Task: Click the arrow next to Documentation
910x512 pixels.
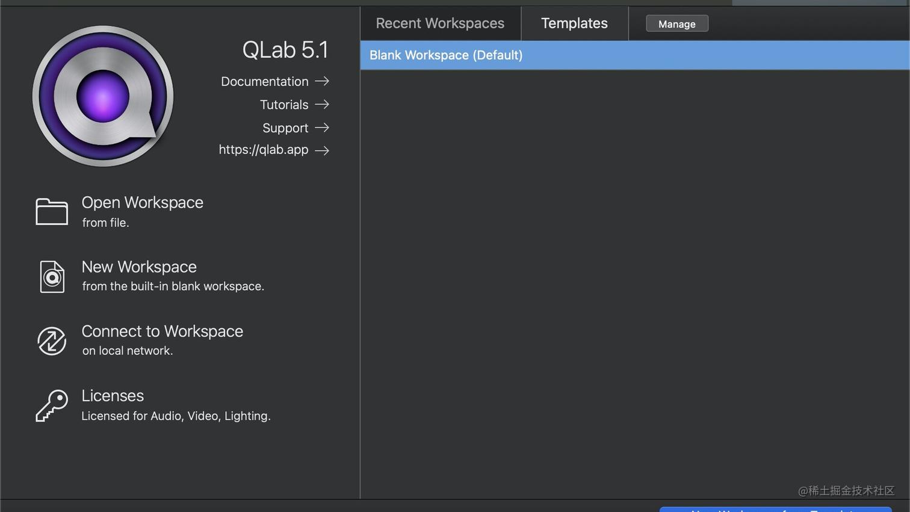Action: [323, 81]
